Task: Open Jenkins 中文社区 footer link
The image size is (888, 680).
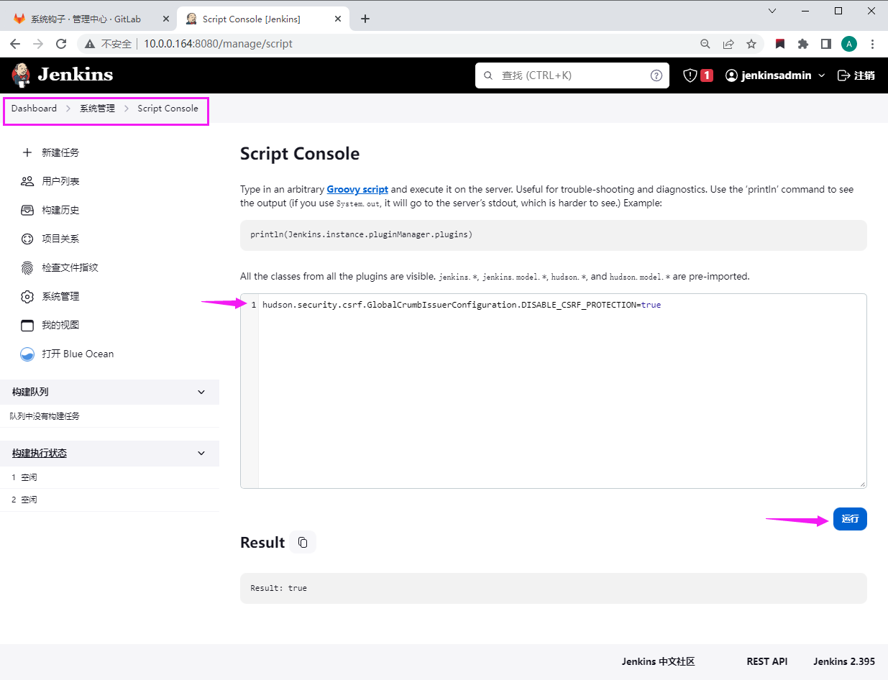Action: (x=658, y=661)
